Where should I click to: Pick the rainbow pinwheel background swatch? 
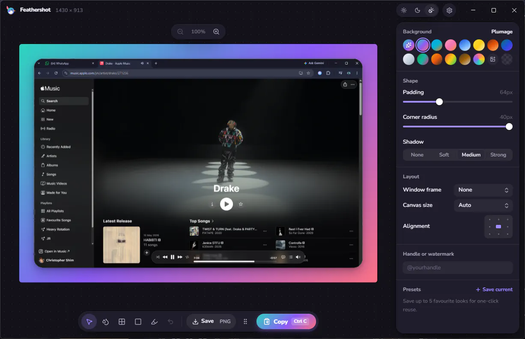point(479,59)
